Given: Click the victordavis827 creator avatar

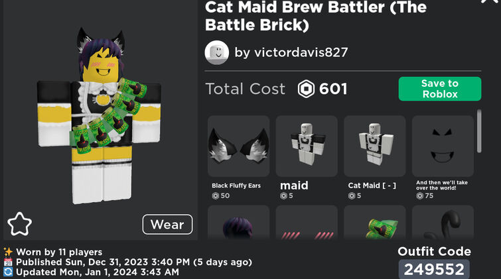Looking at the screenshot, I should tap(216, 52).
